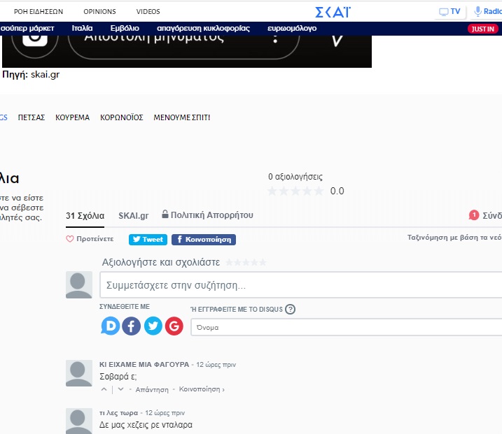Switch to the 31 Σχόλια tab
This screenshot has width=502, height=434.
[85, 215]
